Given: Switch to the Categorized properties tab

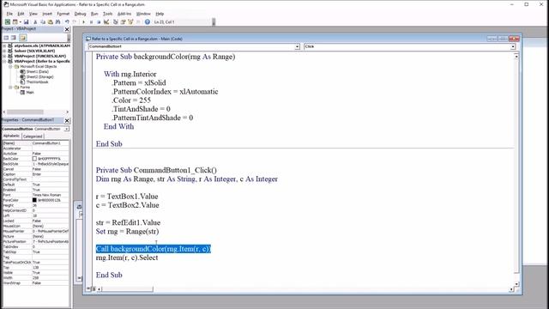Looking at the screenshot, I should 33,136.
